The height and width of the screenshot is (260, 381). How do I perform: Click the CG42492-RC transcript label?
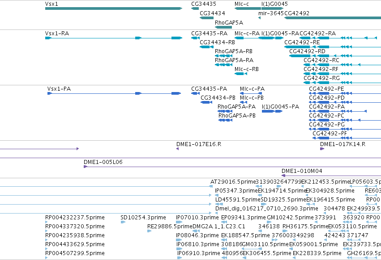[x=321, y=60]
